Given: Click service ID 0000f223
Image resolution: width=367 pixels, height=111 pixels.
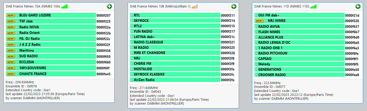Looking at the screenshot, I should (x=103, y=21).
